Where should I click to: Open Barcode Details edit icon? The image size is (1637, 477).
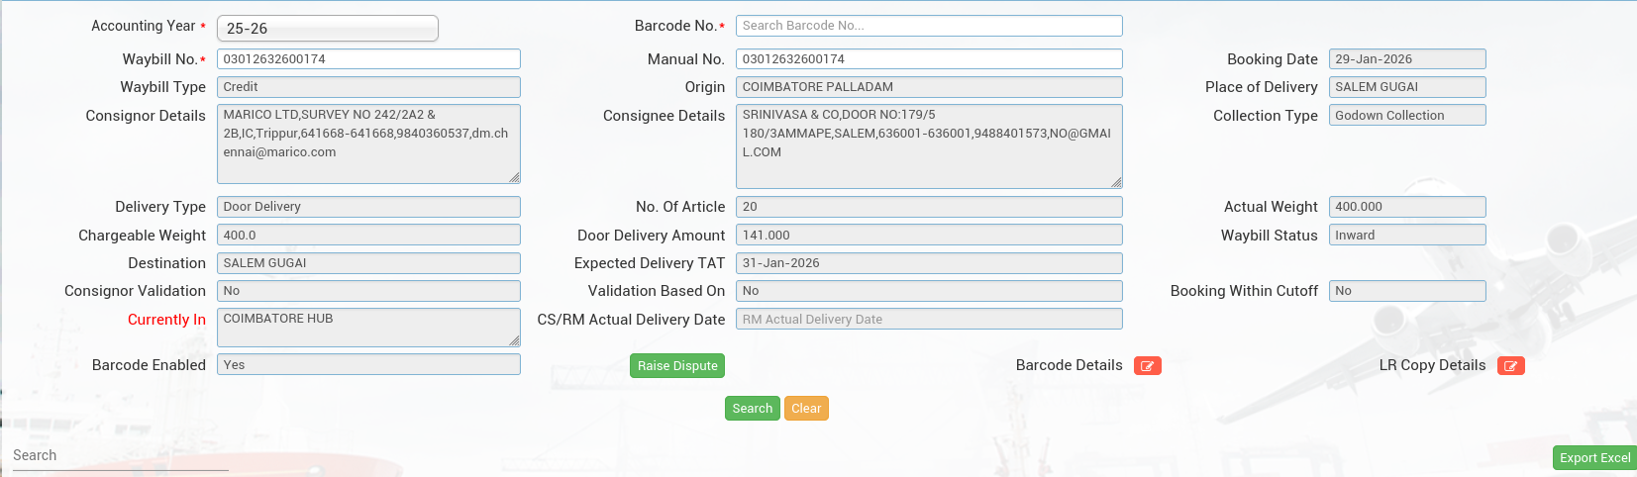click(x=1147, y=366)
